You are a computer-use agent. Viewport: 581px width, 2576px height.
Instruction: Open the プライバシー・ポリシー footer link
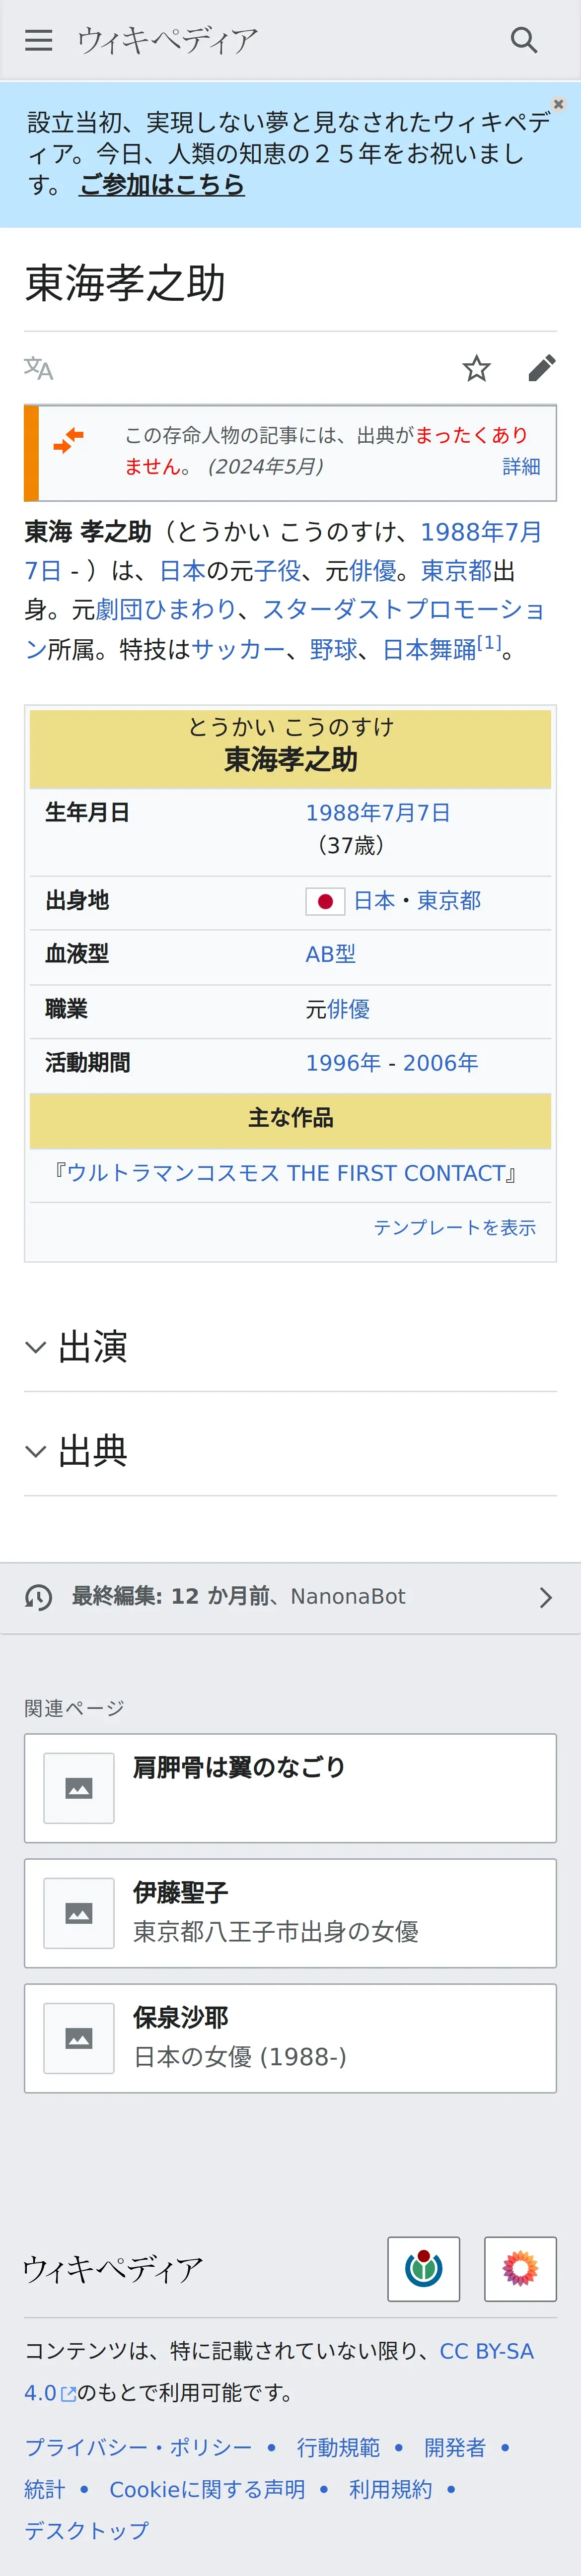coord(138,2447)
